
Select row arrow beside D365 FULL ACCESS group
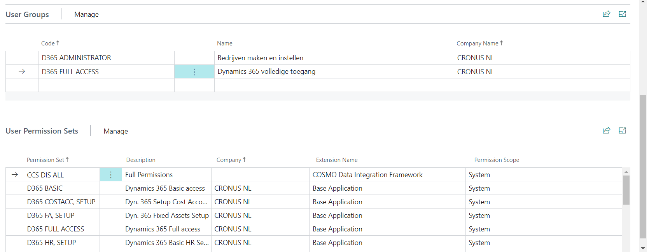pyautogui.click(x=22, y=71)
